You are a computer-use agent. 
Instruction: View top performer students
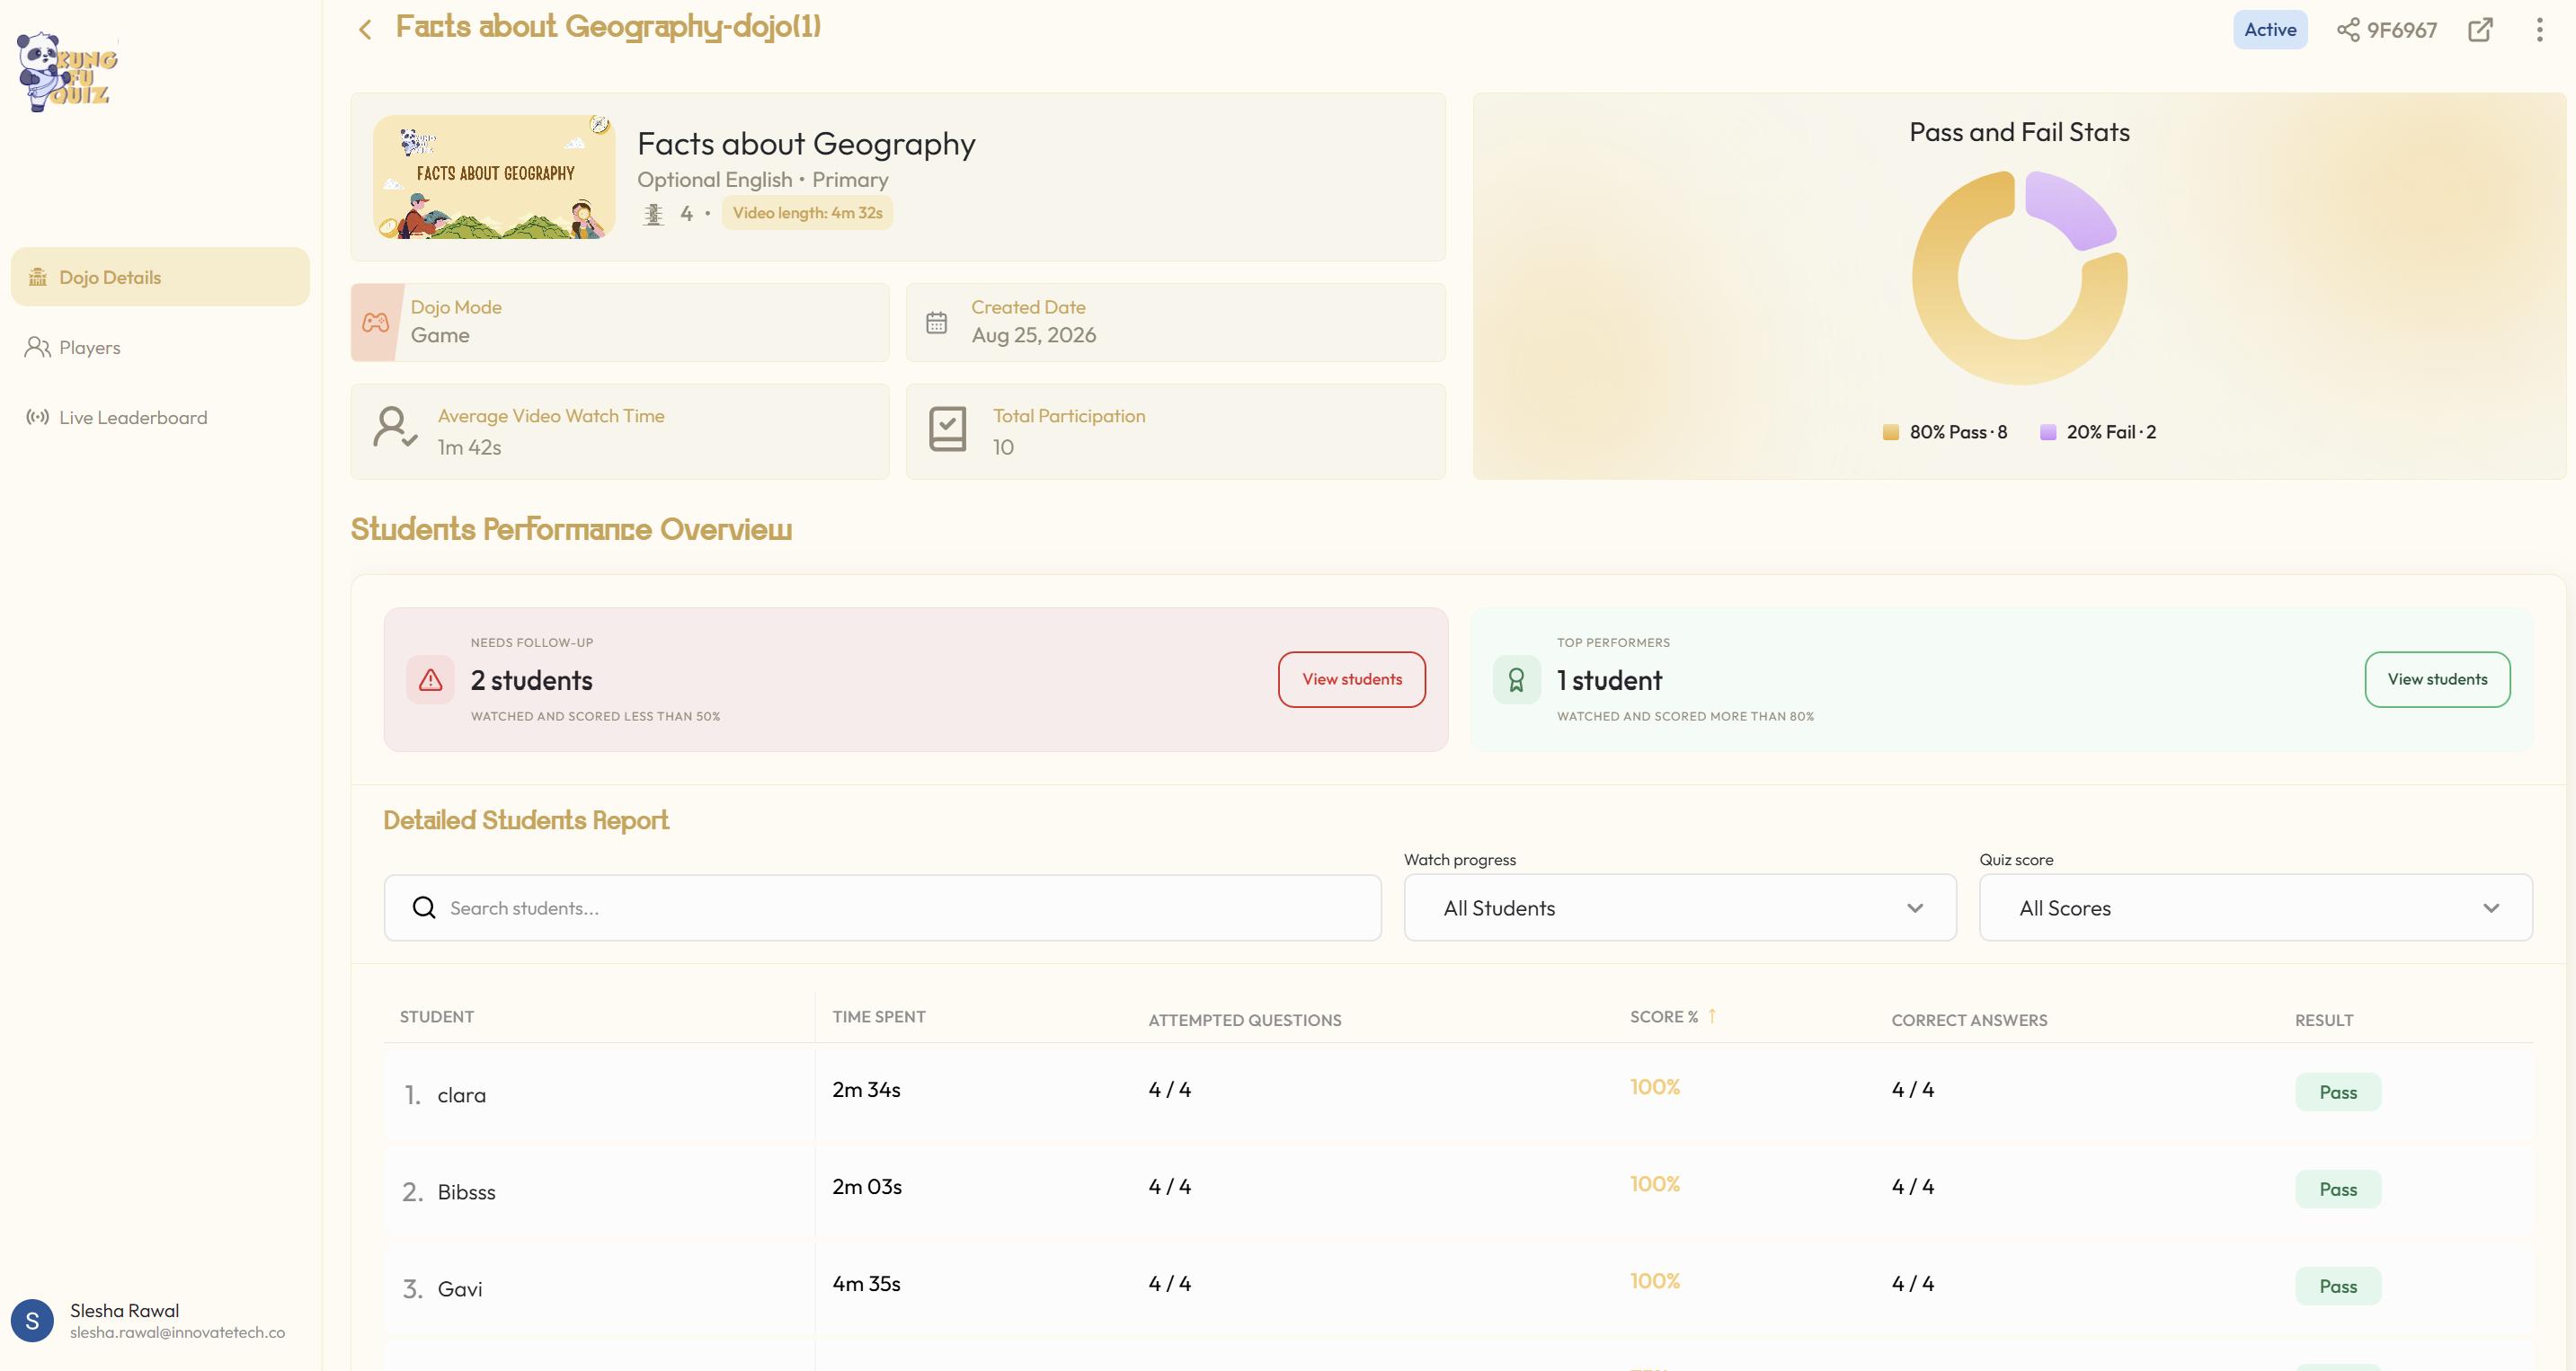click(x=2437, y=679)
